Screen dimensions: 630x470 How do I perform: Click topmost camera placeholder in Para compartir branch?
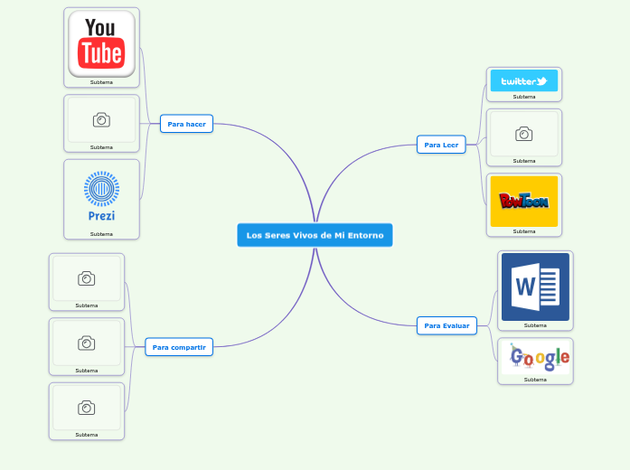pyautogui.click(x=87, y=278)
